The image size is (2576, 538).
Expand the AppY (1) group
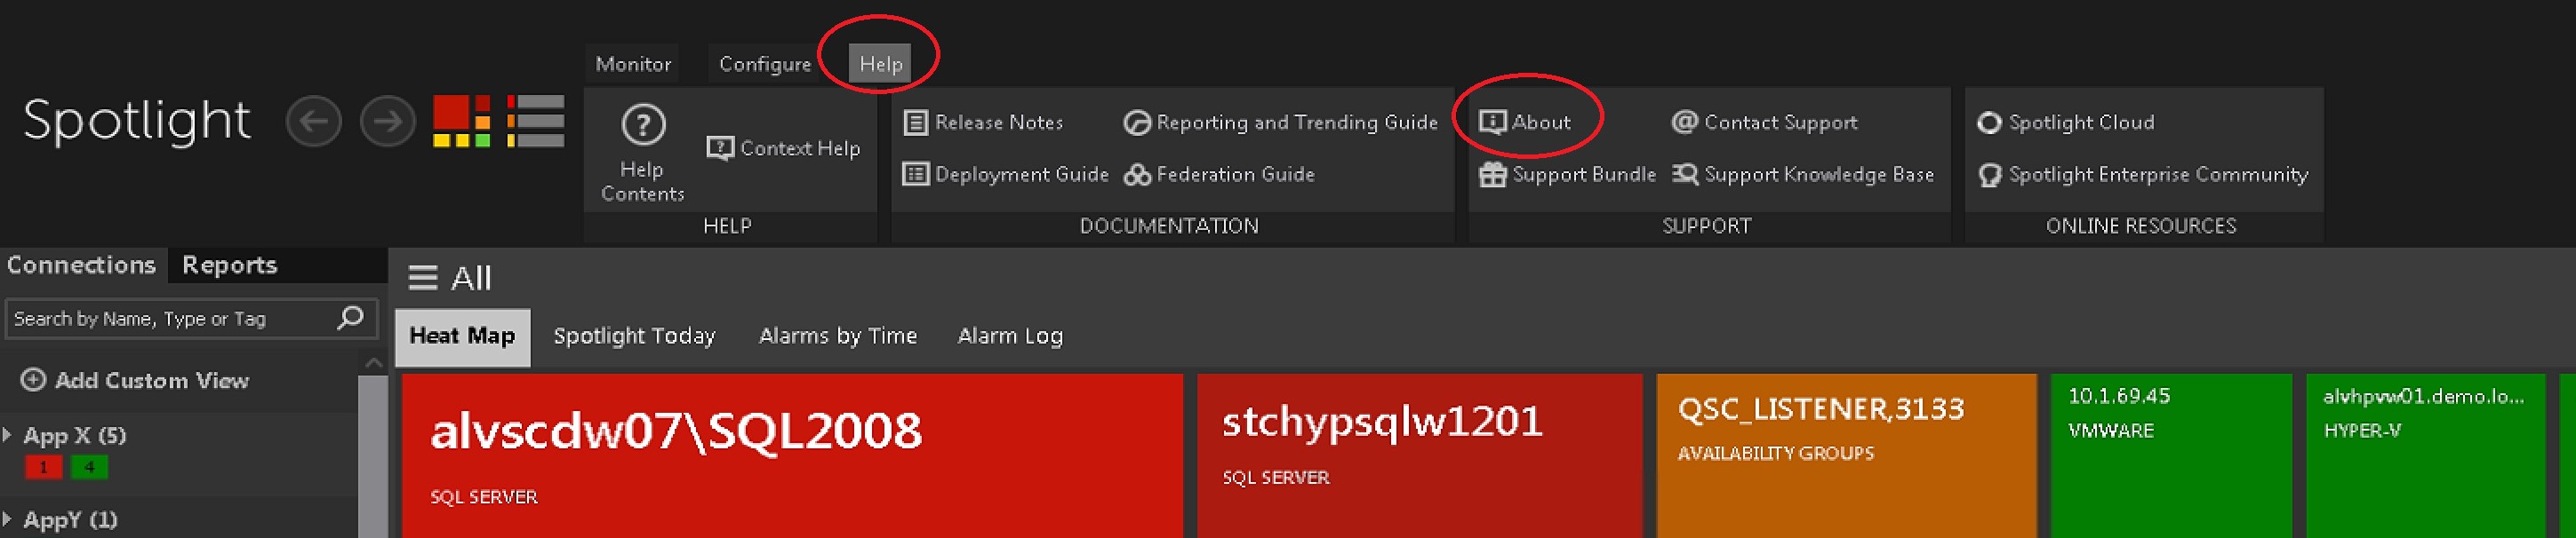point(8,519)
